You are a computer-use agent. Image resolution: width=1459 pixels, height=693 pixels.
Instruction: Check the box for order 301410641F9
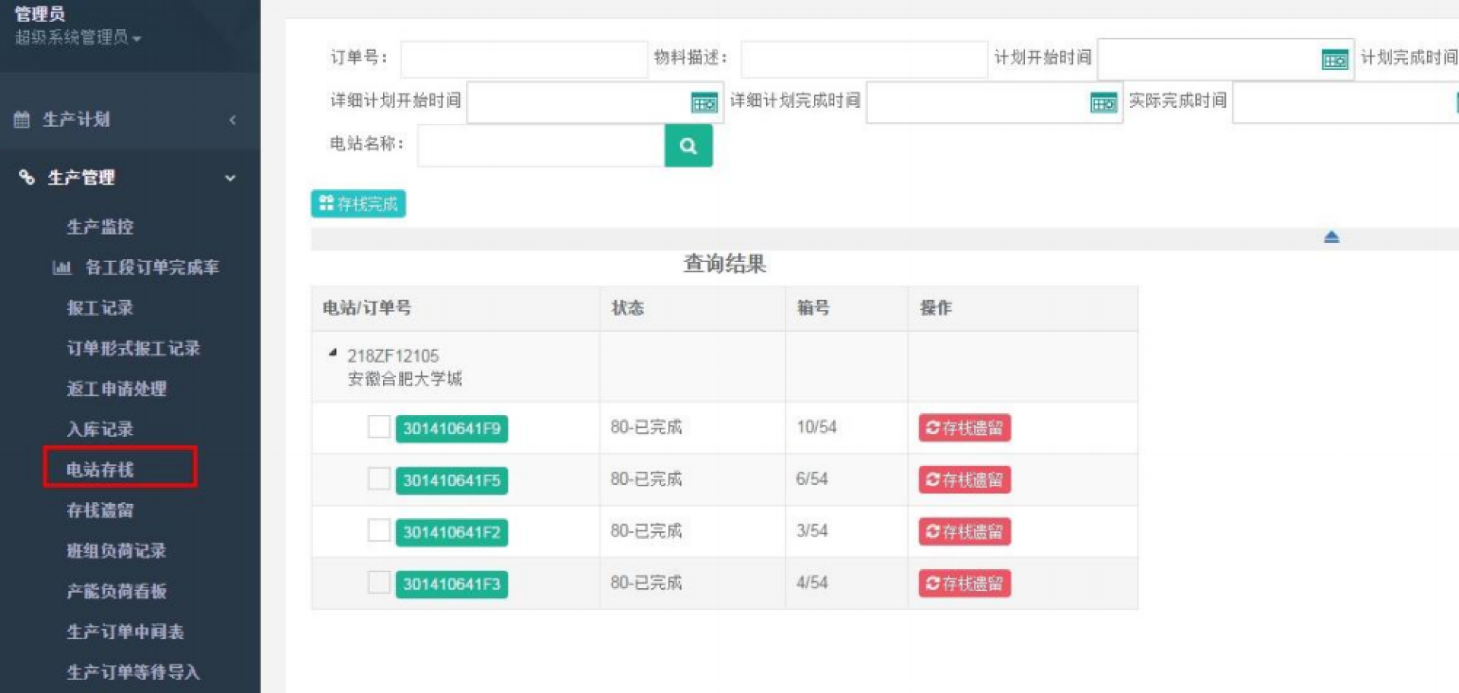click(378, 427)
